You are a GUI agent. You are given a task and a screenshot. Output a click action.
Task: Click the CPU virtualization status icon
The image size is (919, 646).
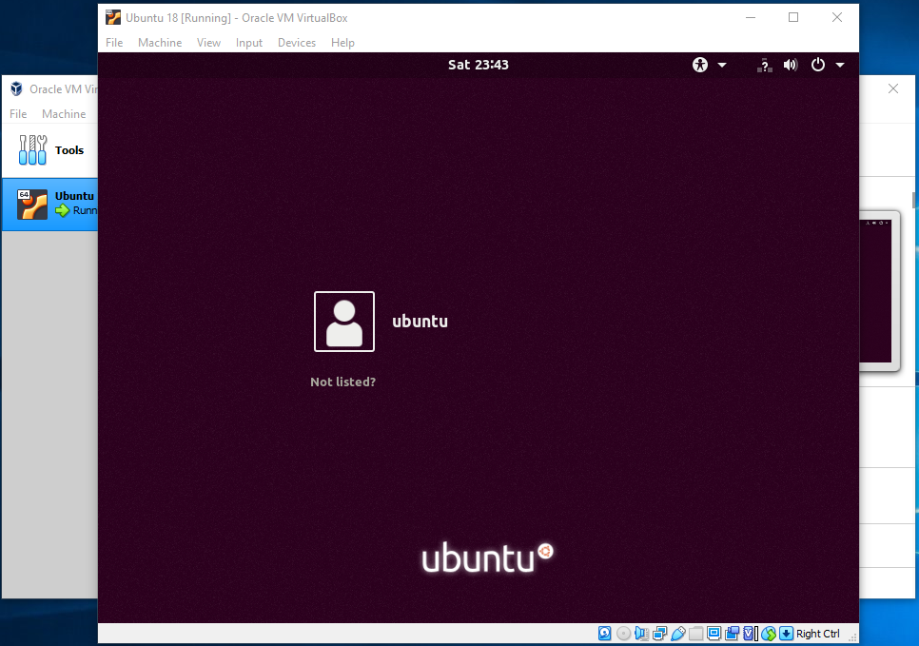(x=751, y=633)
